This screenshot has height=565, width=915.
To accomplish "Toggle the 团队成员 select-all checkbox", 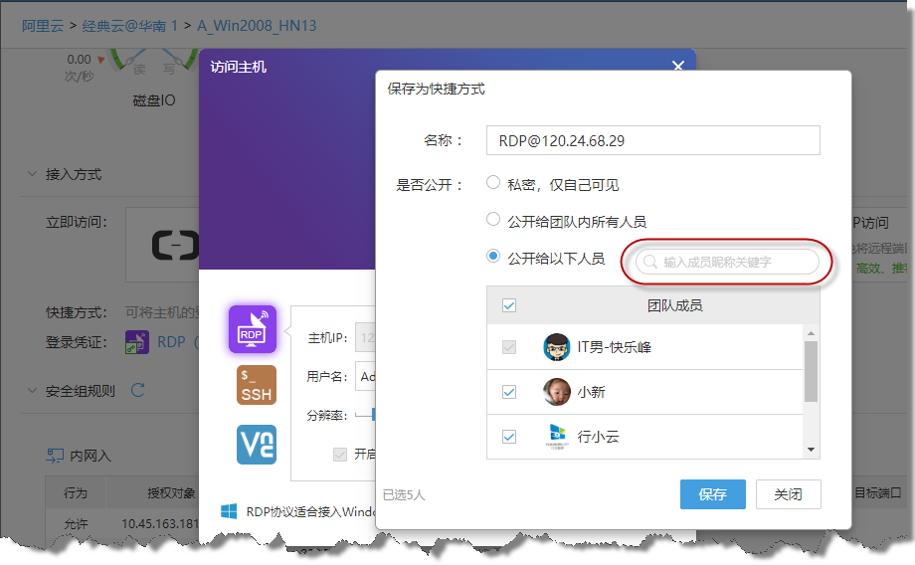I will pyautogui.click(x=509, y=305).
